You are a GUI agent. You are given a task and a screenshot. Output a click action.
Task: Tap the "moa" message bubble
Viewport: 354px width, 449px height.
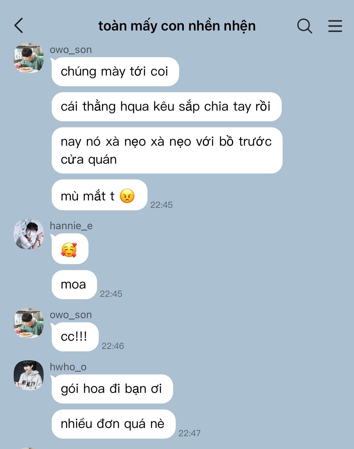coord(74,285)
